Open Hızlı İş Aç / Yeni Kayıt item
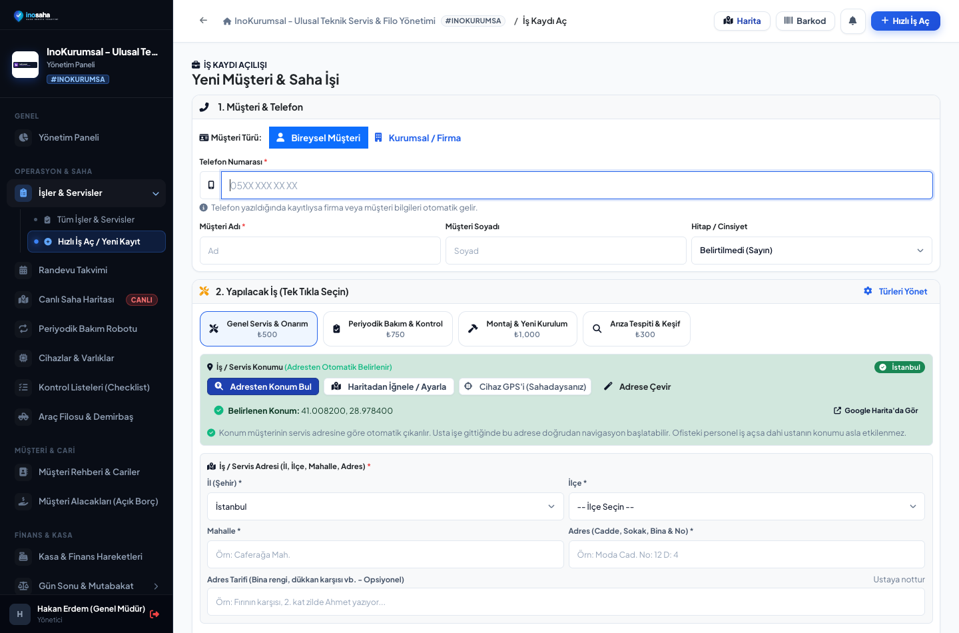 tap(96, 241)
